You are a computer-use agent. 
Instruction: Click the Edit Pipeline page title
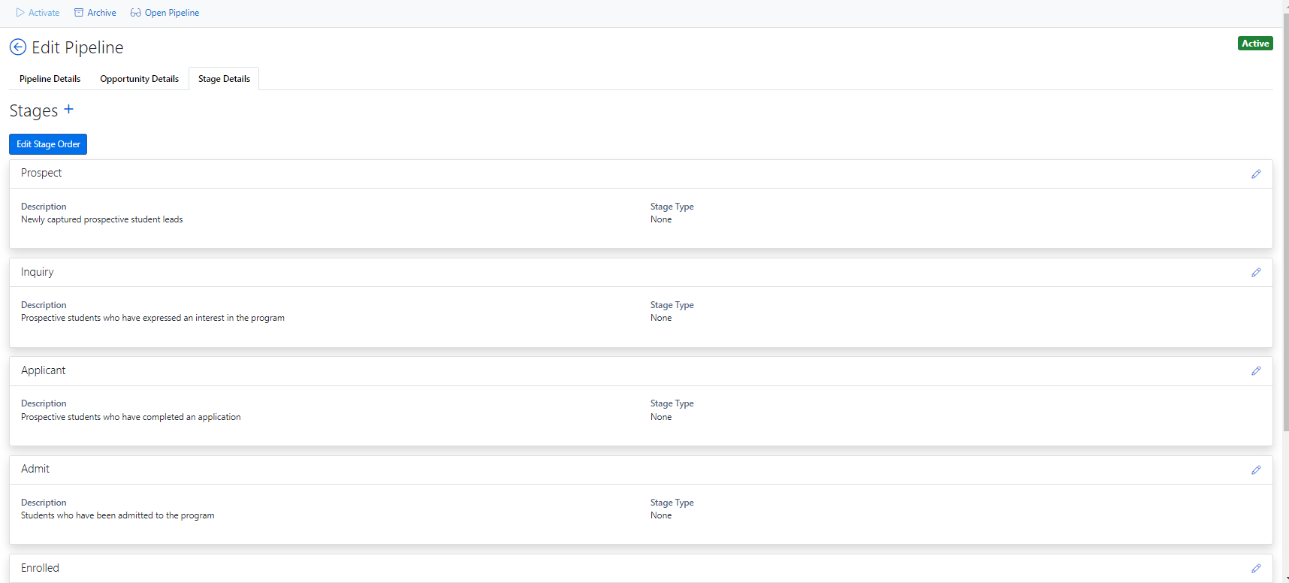(77, 47)
